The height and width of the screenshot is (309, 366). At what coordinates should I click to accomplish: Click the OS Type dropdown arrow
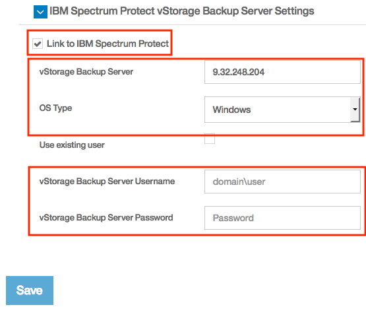355,110
